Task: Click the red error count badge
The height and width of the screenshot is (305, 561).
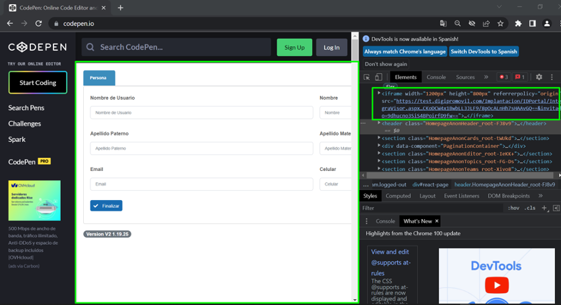Action: point(503,77)
